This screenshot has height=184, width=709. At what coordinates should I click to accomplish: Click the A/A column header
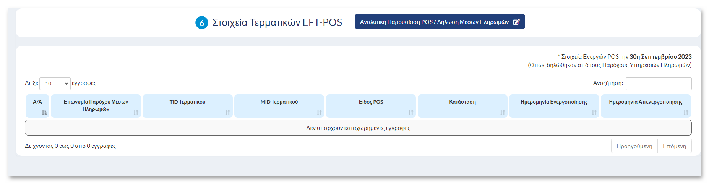click(37, 106)
